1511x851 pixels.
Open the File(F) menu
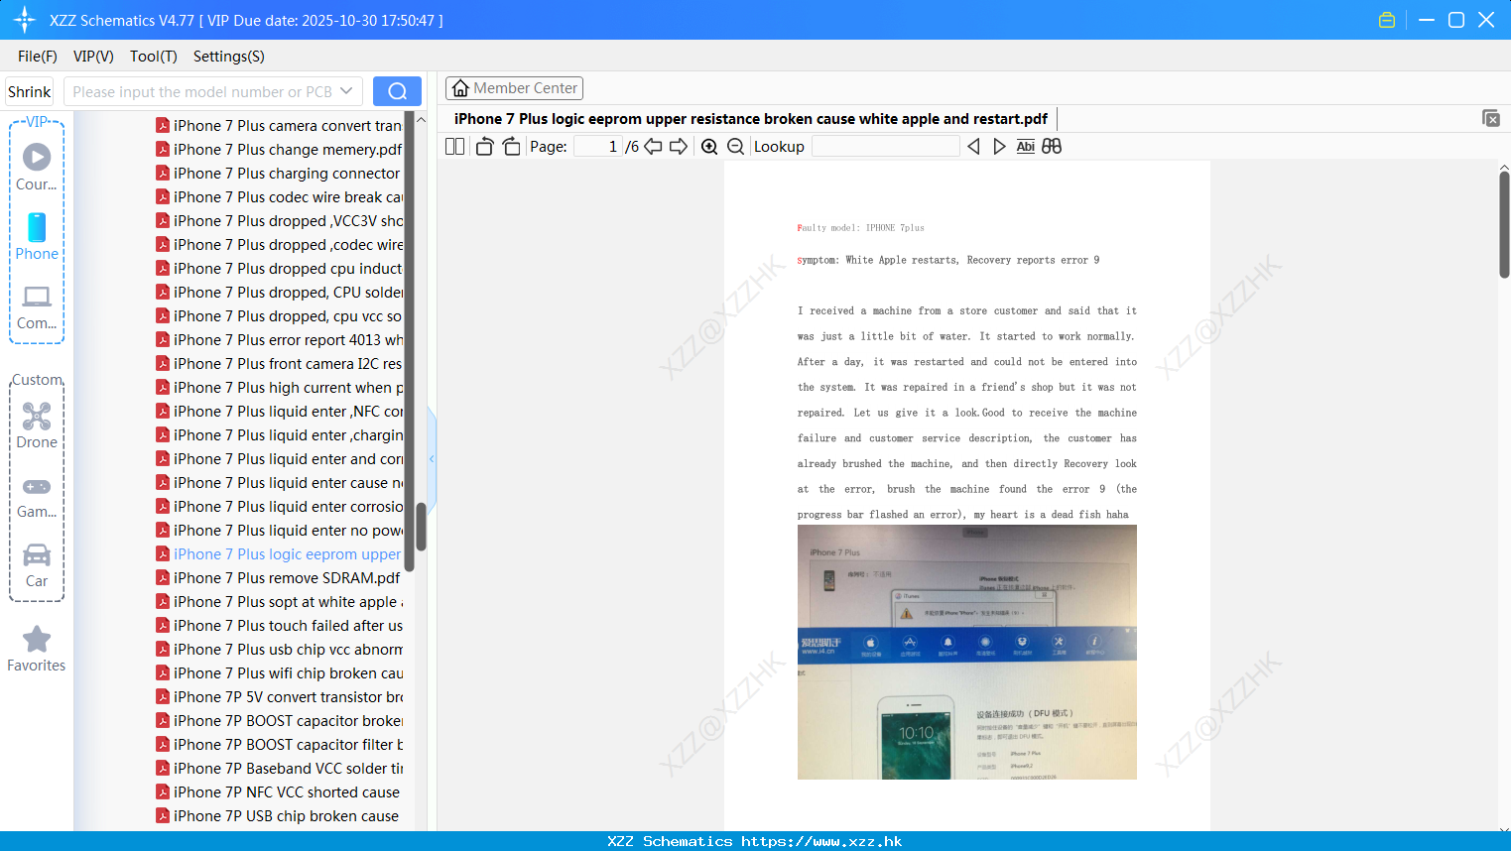tap(38, 56)
